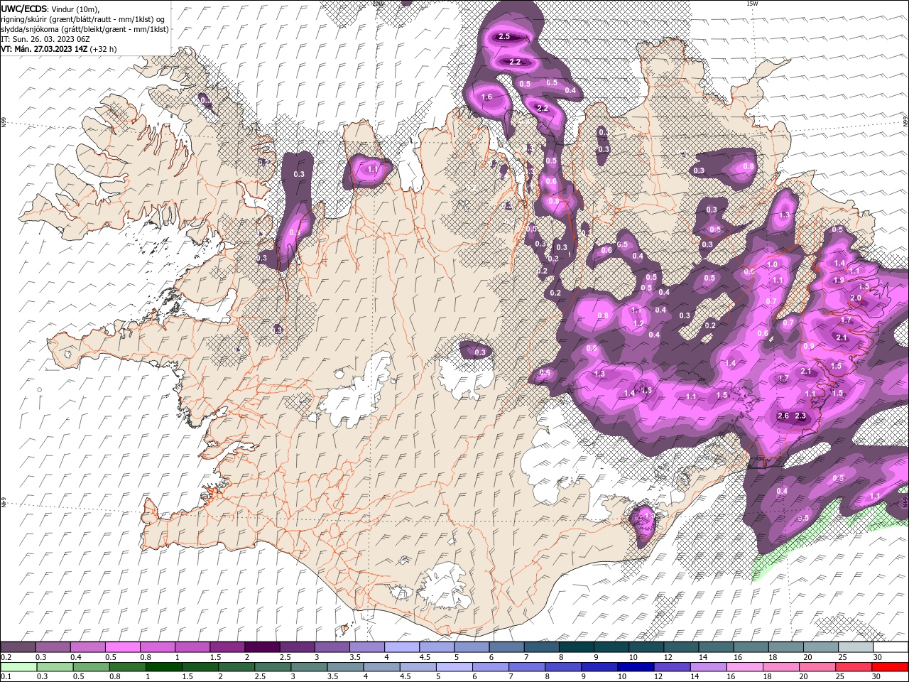This screenshot has height=682, width=909.
Task: Click the 16 label under the snow legend
Action: 738,657
